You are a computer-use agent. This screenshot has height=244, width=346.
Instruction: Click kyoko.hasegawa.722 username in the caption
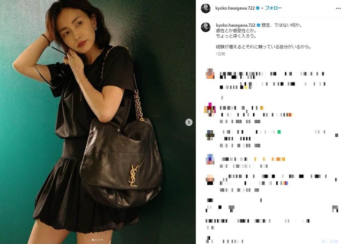point(235,25)
